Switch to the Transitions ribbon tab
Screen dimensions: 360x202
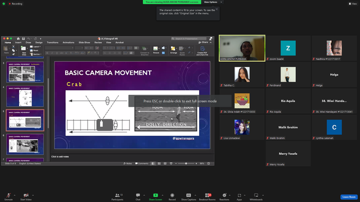pos(52,43)
